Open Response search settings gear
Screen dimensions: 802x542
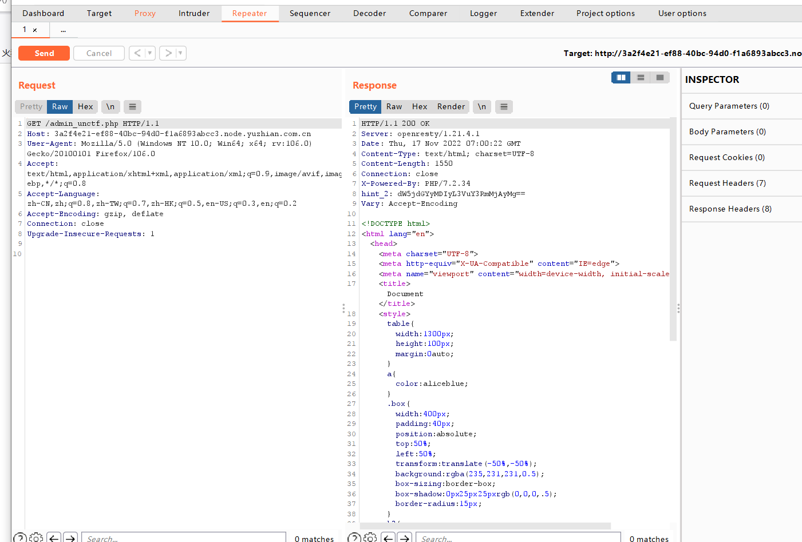370,538
